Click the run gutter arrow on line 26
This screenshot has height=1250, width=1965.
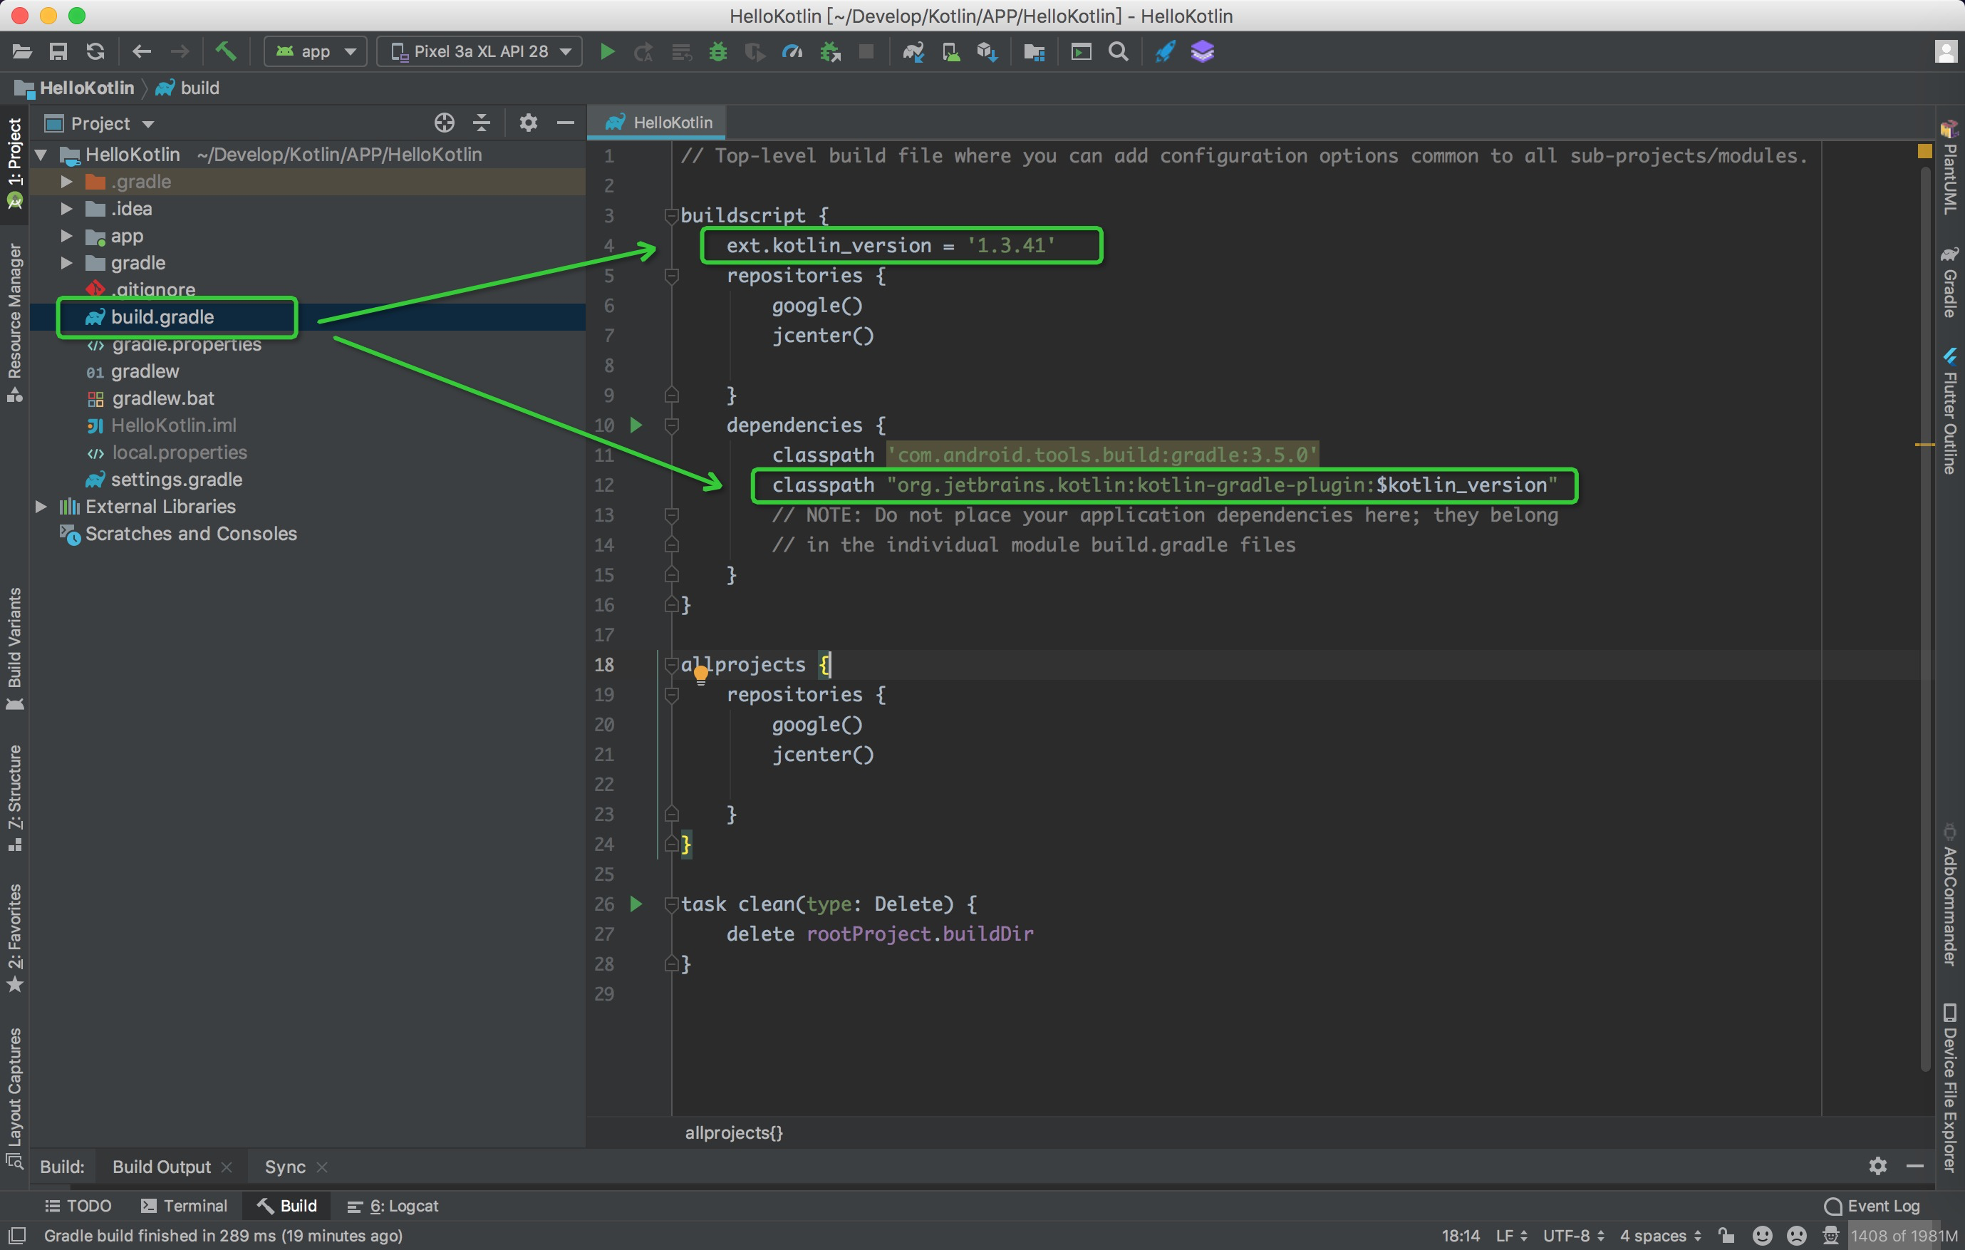tap(636, 904)
